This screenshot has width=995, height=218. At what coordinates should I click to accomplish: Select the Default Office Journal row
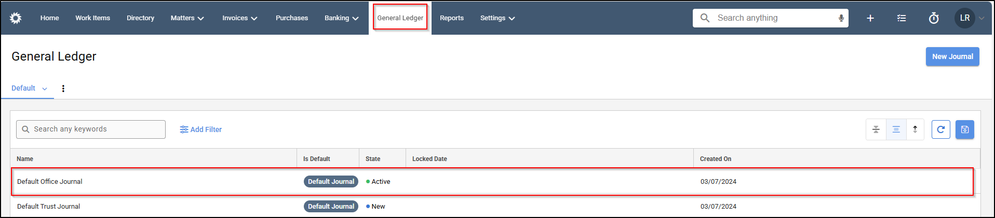492,181
